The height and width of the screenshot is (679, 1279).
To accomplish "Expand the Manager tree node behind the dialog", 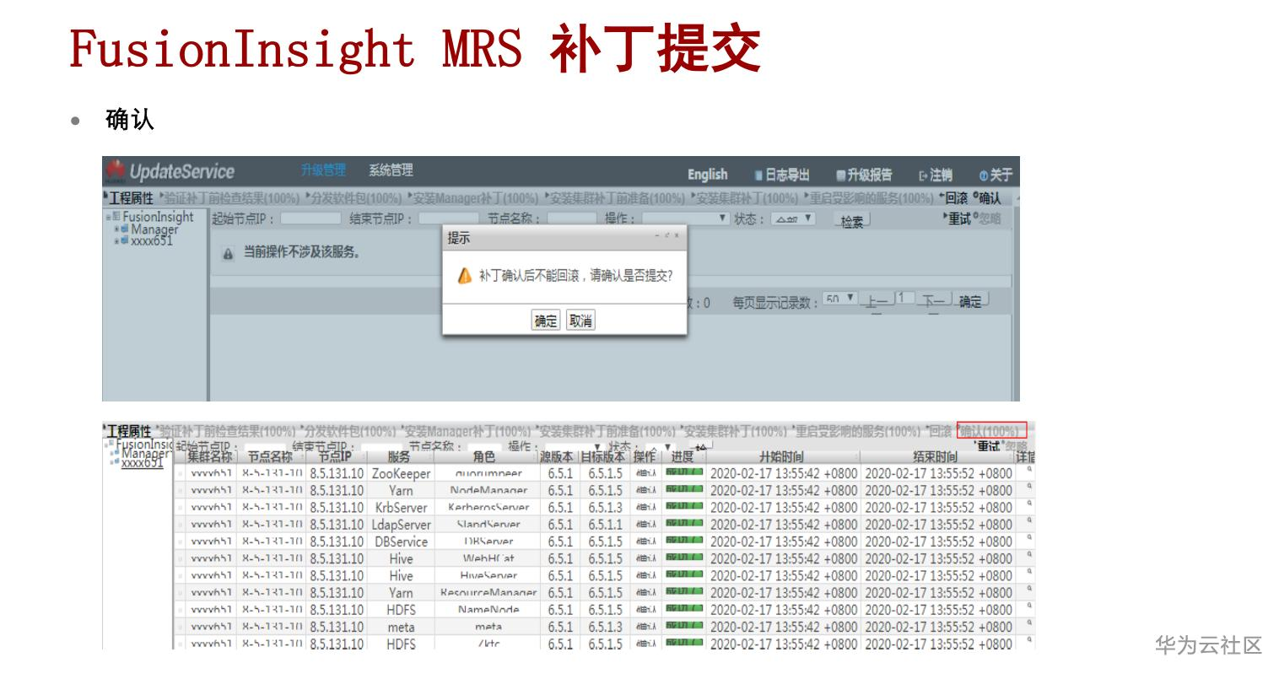I will 116,229.
